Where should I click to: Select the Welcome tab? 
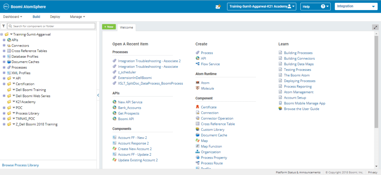(x=127, y=28)
